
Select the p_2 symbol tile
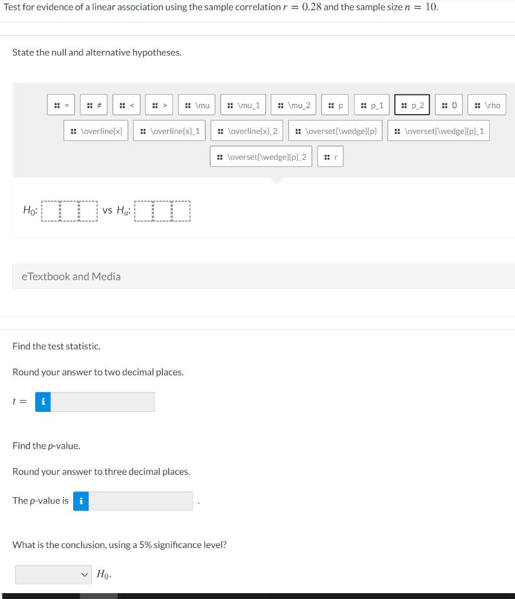(411, 104)
